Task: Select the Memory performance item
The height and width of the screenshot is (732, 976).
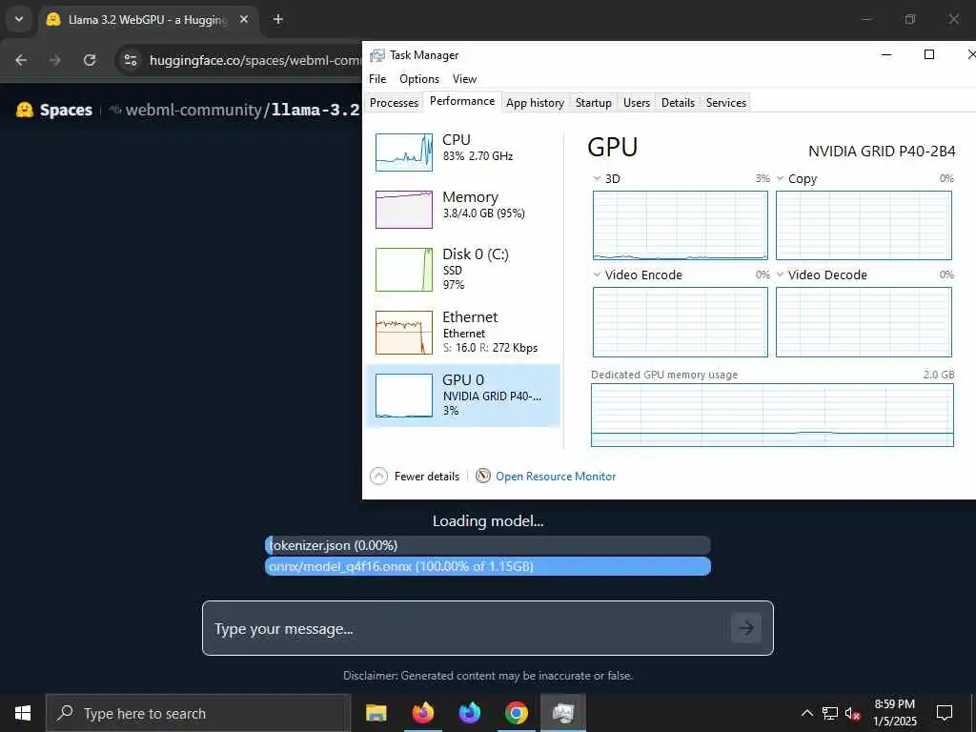Action: (464, 209)
